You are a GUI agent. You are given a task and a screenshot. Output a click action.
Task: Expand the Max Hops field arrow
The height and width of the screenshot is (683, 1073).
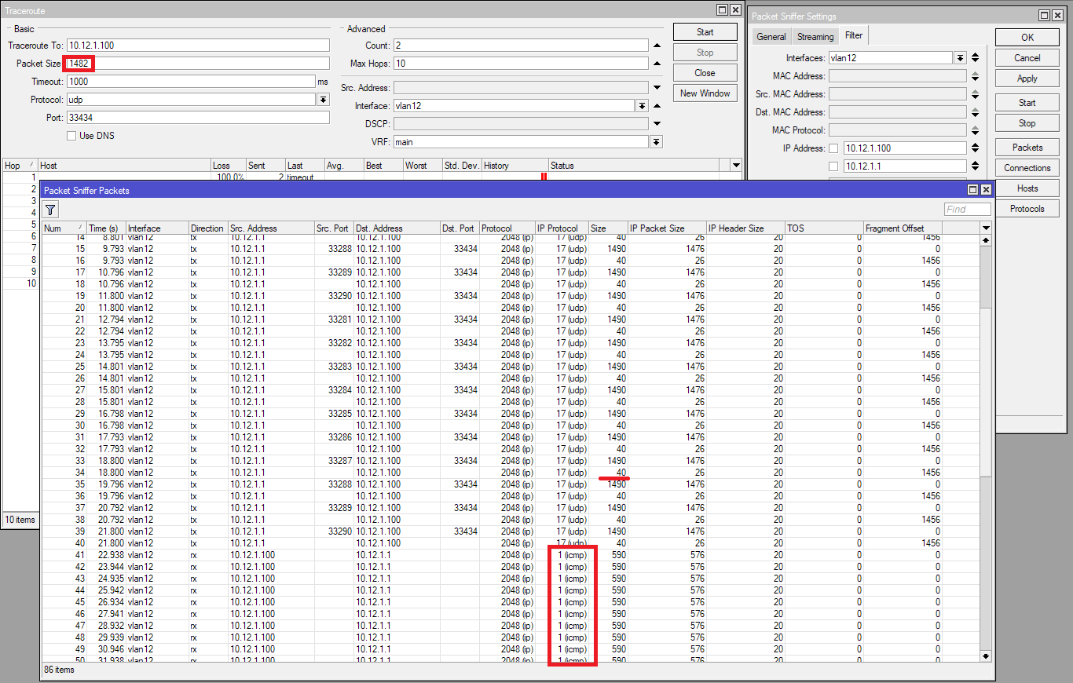[656, 63]
